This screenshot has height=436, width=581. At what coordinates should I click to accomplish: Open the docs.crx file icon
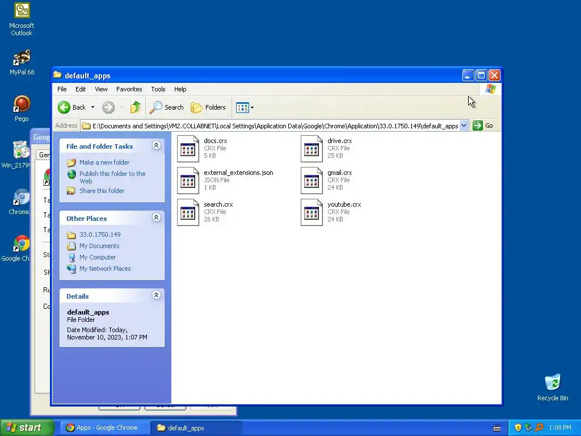pos(188,149)
